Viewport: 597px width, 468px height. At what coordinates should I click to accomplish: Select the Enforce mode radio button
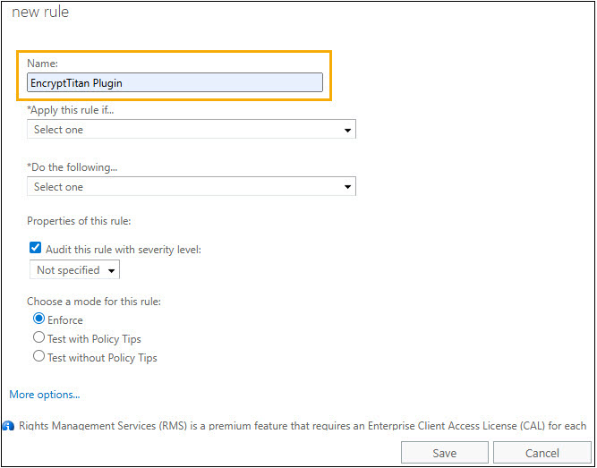38,319
